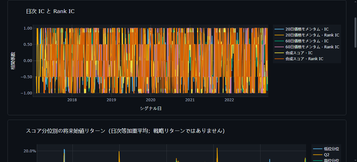Click the 0.00 y-axis tick label
This screenshot has height=162, width=357.
[x=27, y=61]
